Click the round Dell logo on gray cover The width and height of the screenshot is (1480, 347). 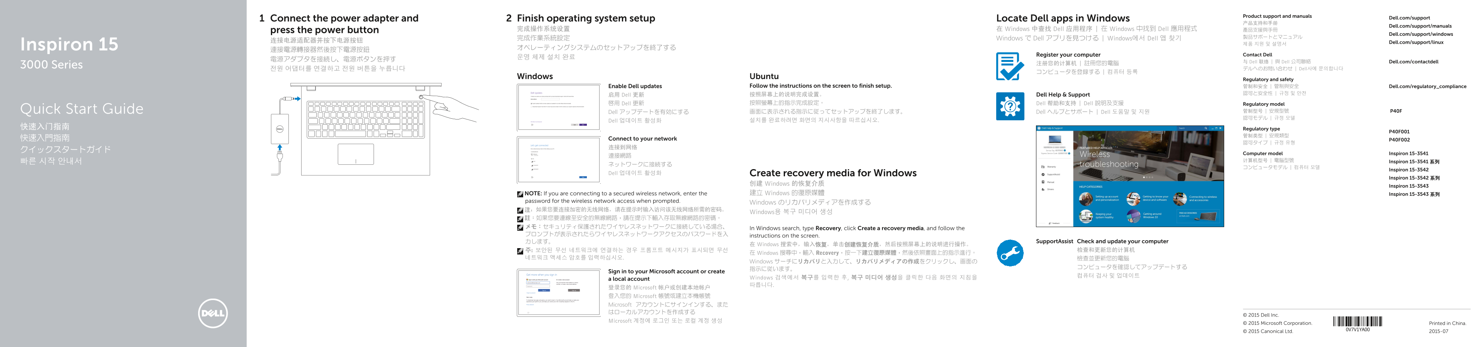(x=212, y=313)
